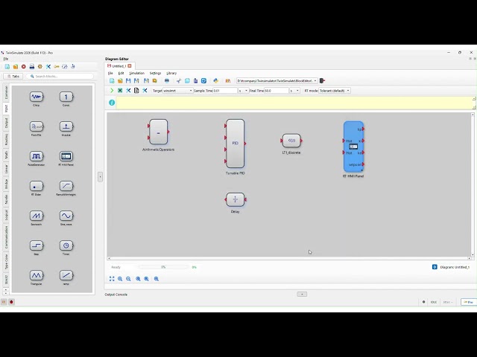Open the Settings menu
This screenshot has height=357, width=477.
tap(155, 73)
